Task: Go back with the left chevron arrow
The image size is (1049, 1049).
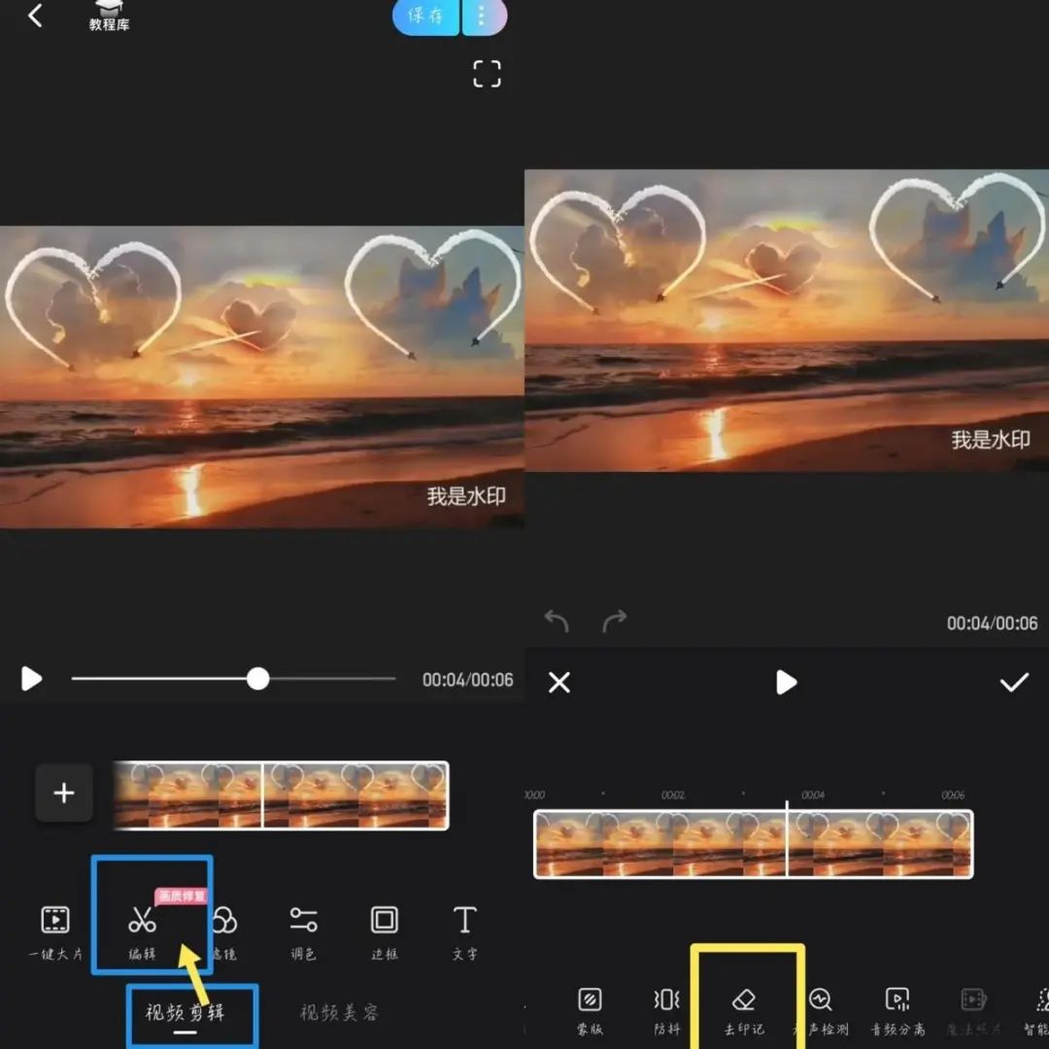Action: coord(35,16)
